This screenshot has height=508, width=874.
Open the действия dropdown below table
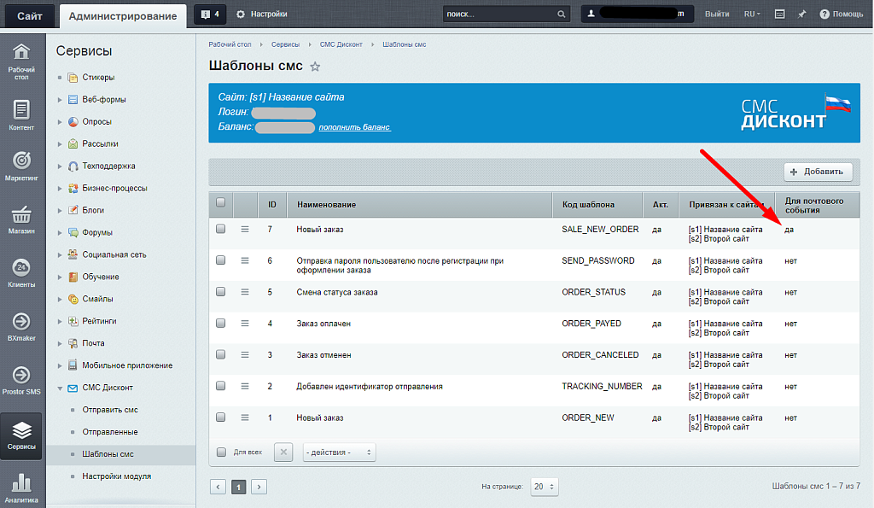pyautogui.click(x=339, y=453)
